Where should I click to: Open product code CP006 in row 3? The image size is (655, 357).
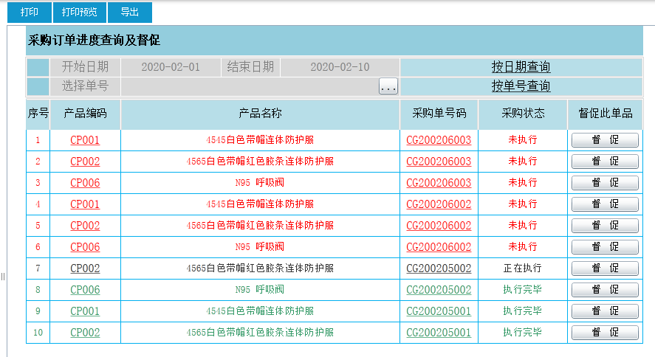coord(85,183)
